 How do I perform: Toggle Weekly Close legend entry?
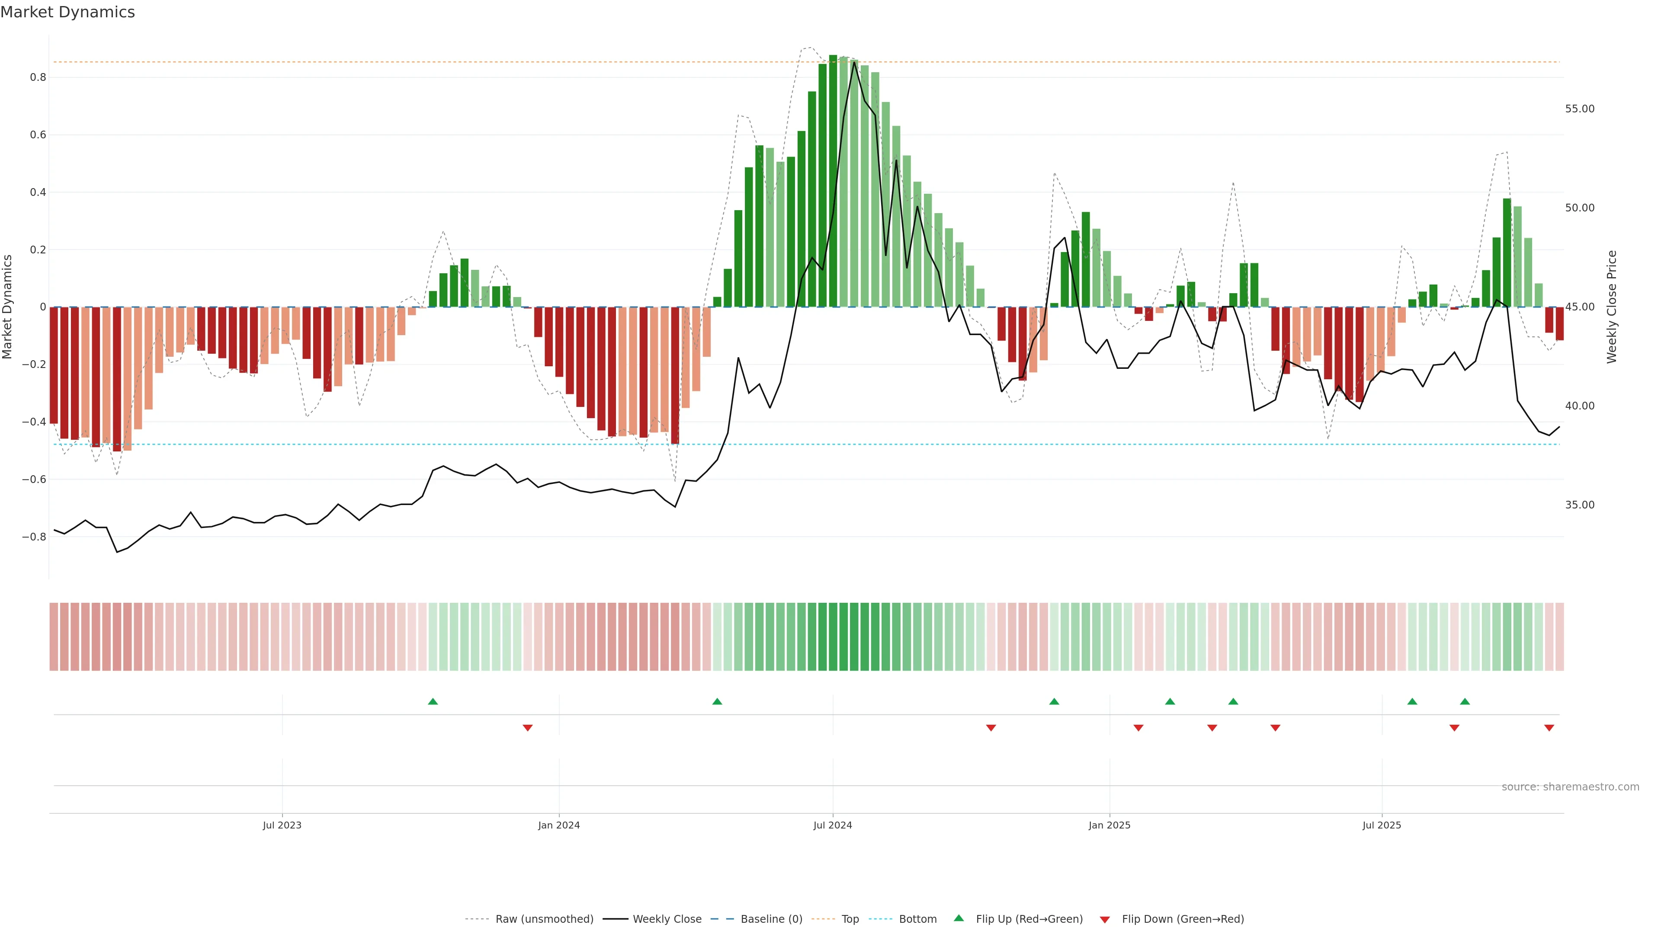point(667,919)
